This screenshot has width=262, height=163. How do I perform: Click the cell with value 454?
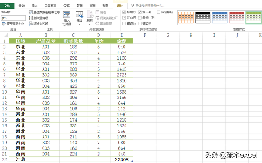73,80
